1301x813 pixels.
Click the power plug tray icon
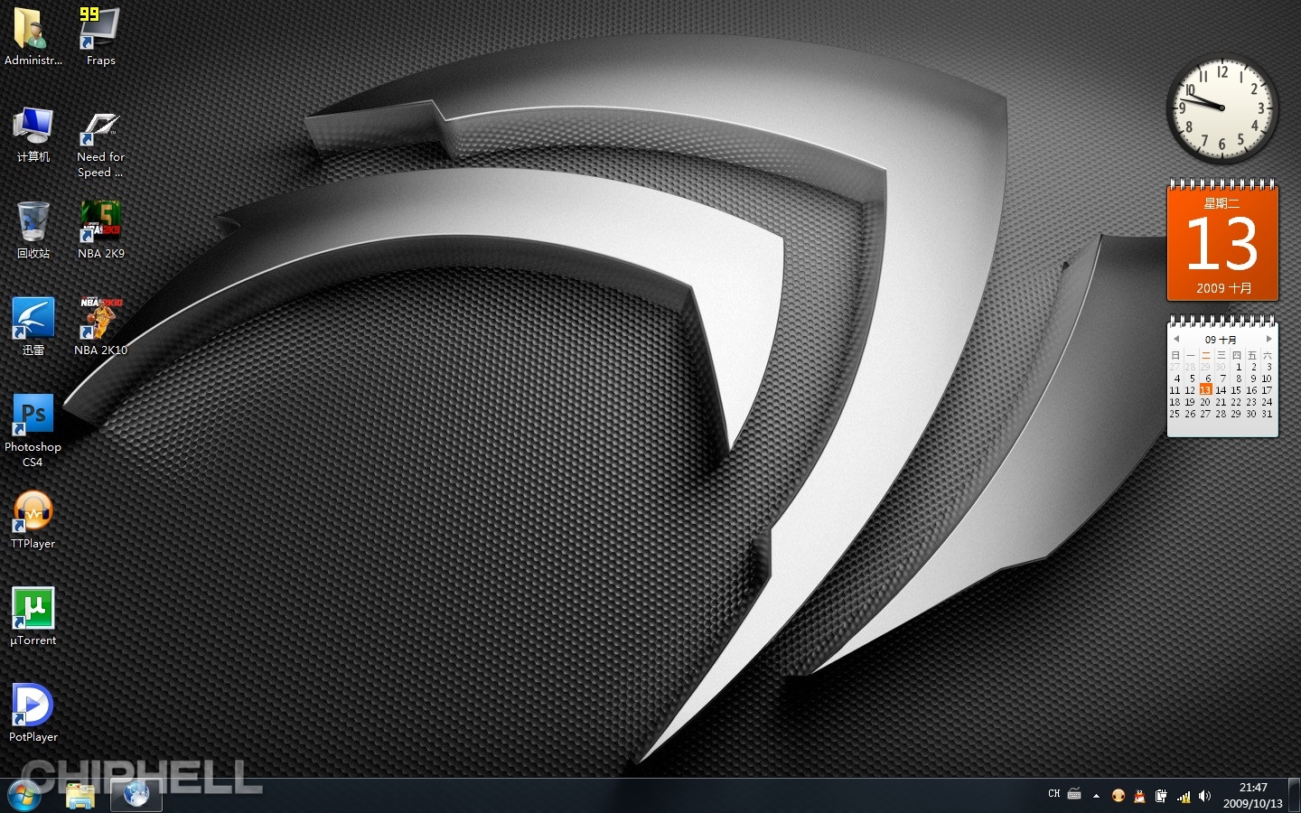pos(1161,796)
